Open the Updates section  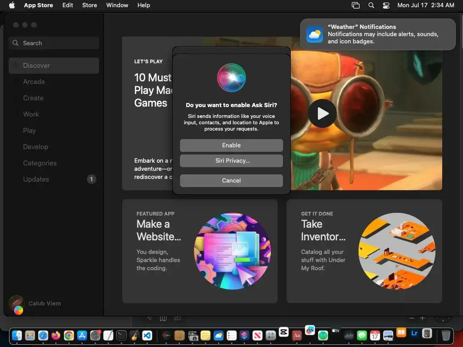click(x=54, y=179)
